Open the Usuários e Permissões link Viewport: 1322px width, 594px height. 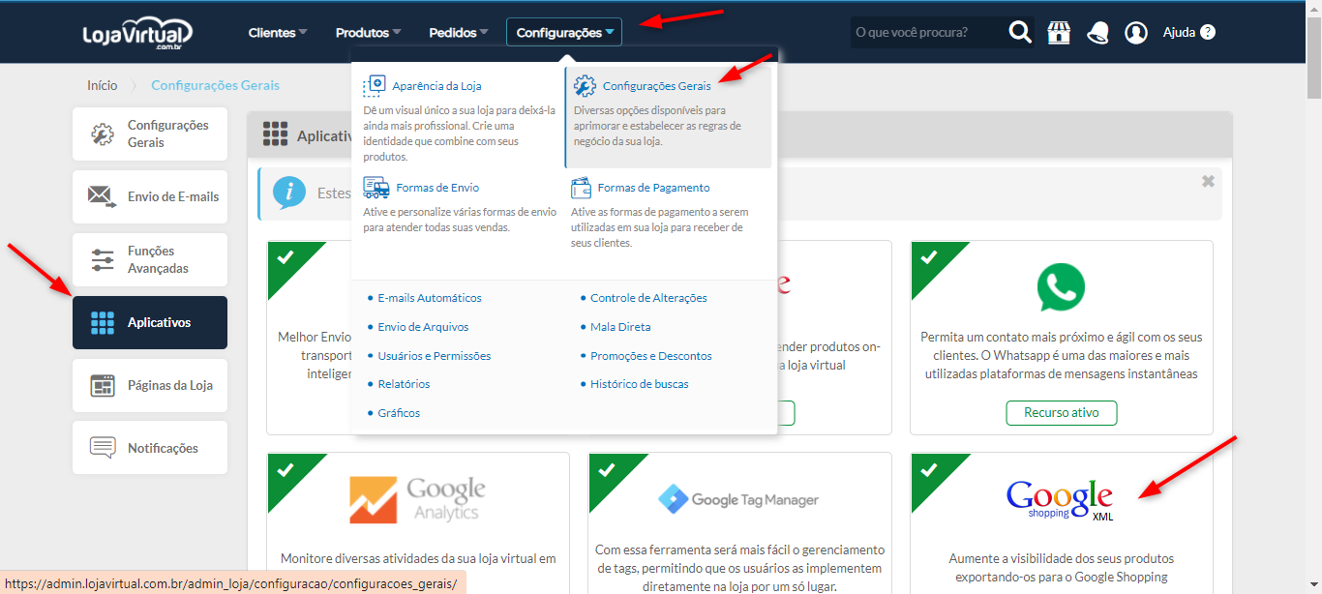tap(434, 356)
